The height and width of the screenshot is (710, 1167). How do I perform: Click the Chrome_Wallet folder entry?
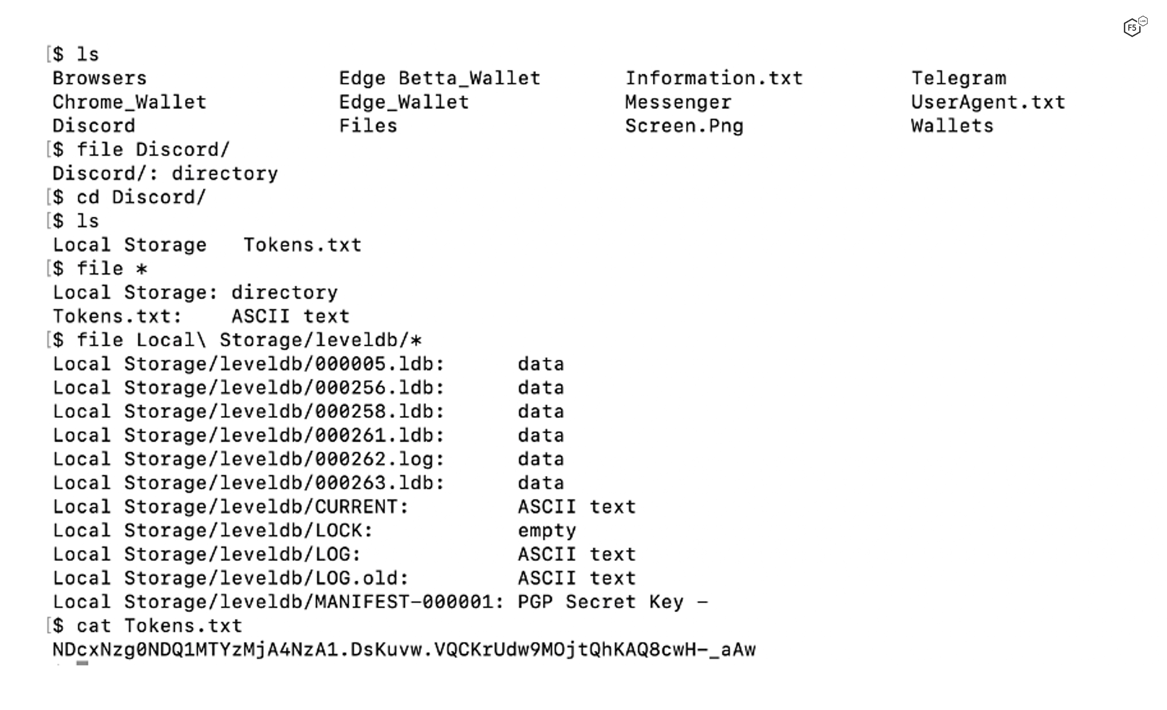129,102
